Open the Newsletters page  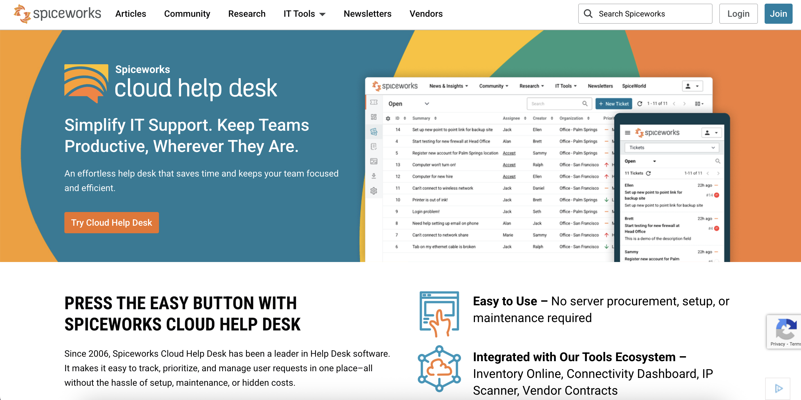[x=367, y=14]
